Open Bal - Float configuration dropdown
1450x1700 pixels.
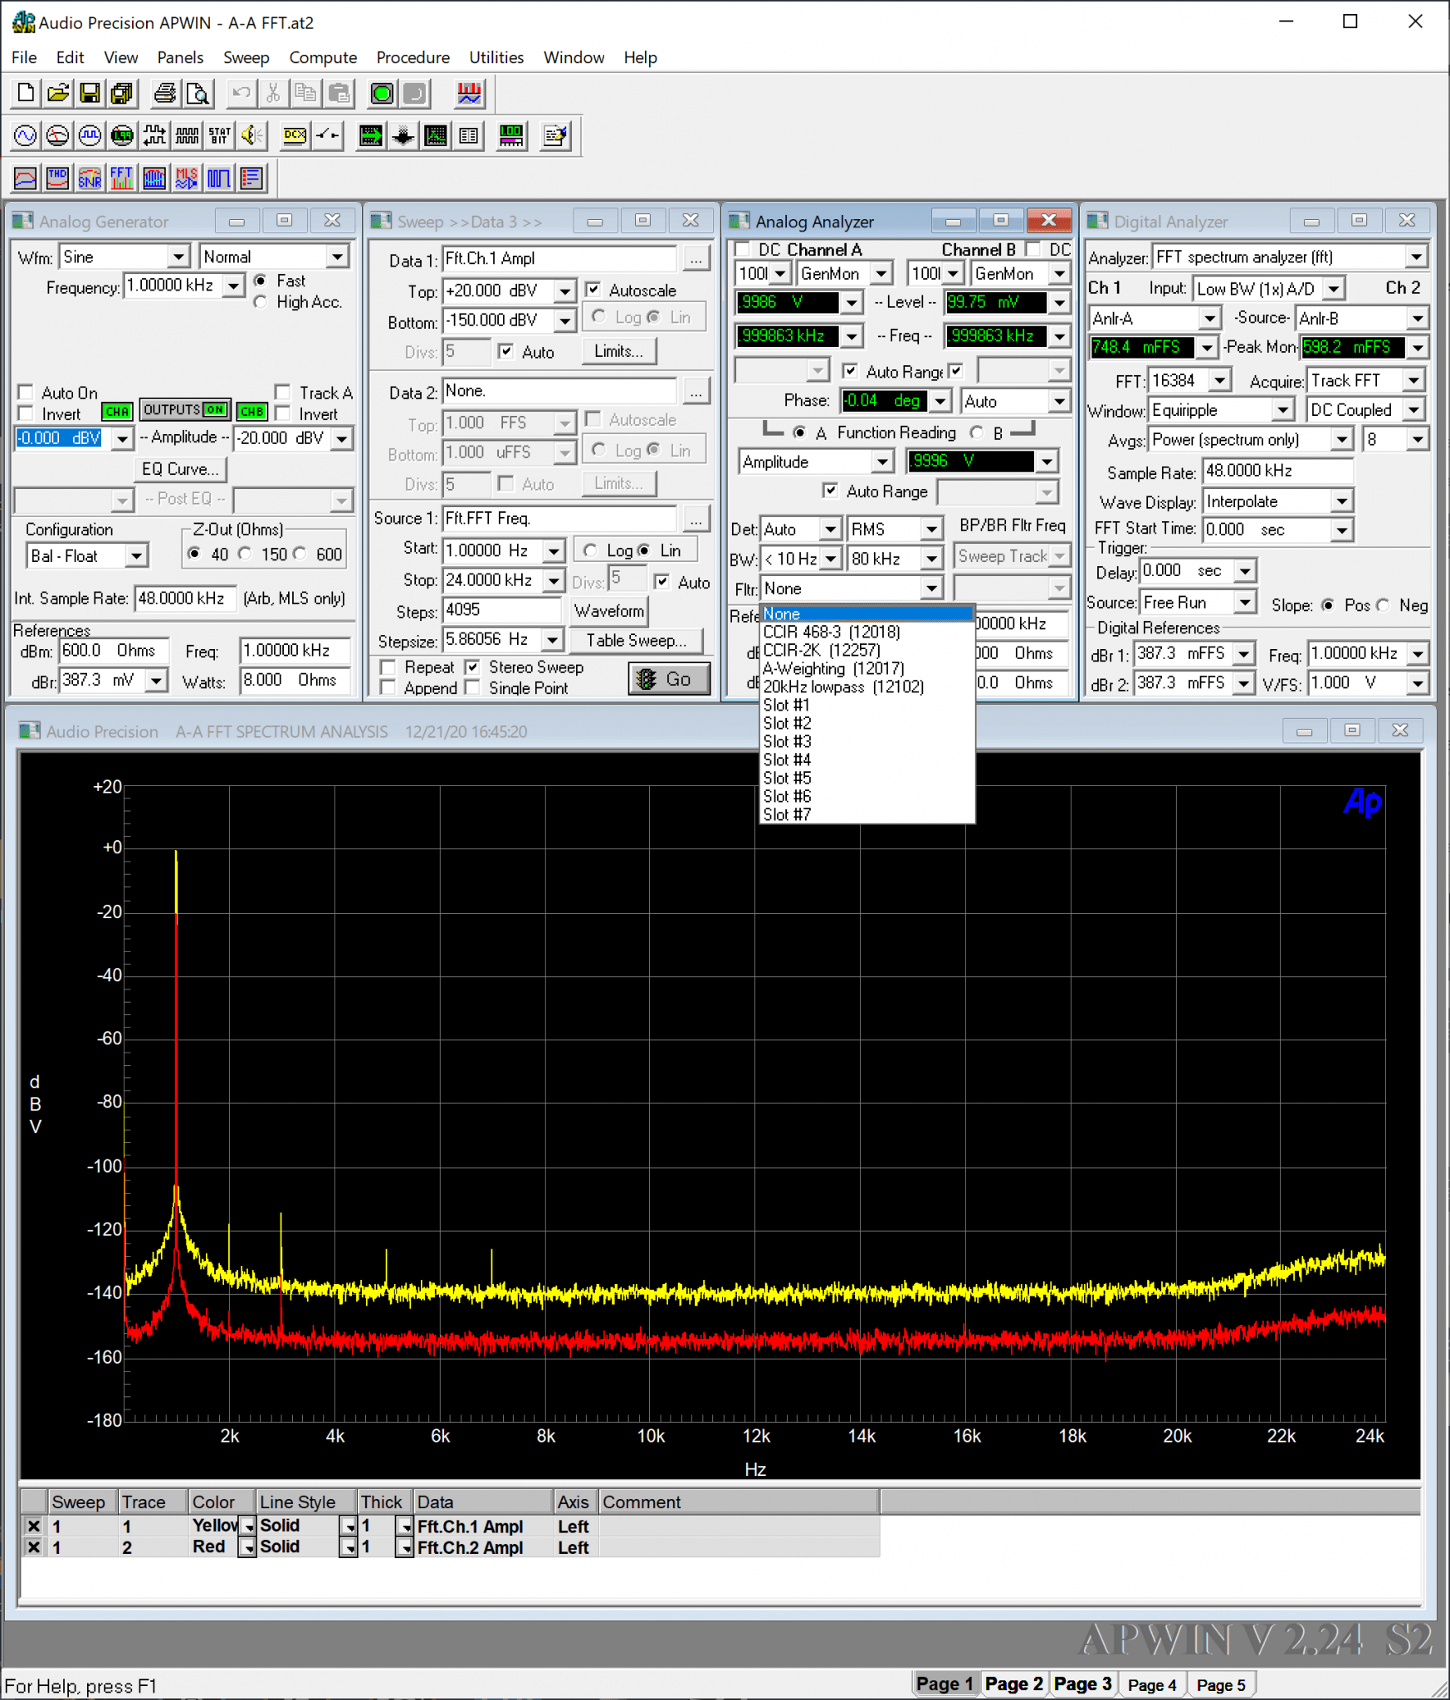pos(137,556)
